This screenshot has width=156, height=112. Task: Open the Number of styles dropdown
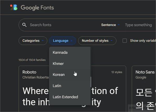pyautogui.click(x=97, y=41)
